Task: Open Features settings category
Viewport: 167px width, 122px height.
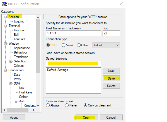Action: coord(20,39)
